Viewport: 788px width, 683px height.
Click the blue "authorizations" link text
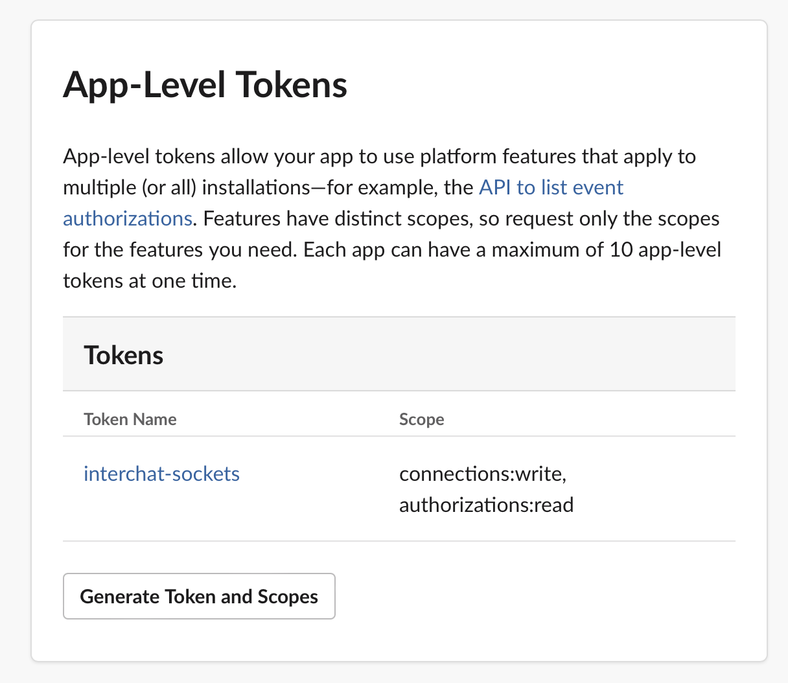coord(128,218)
